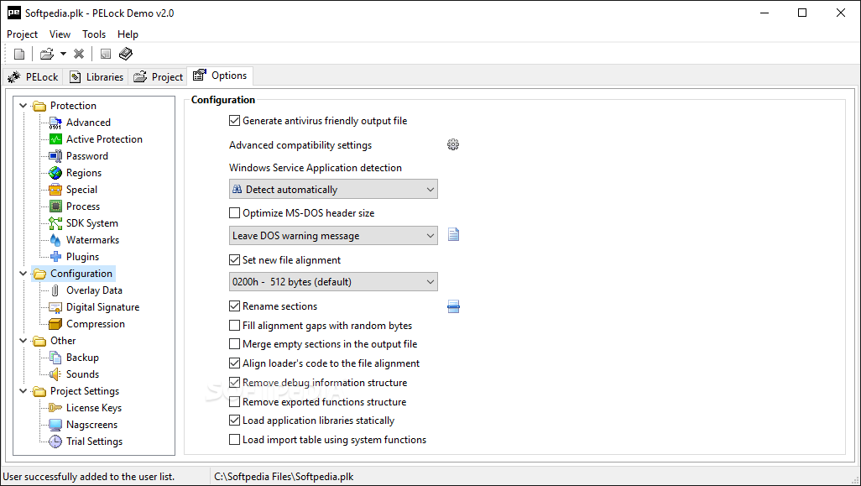Switch to the PELock tab
861x486 pixels.
pos(33,77)
